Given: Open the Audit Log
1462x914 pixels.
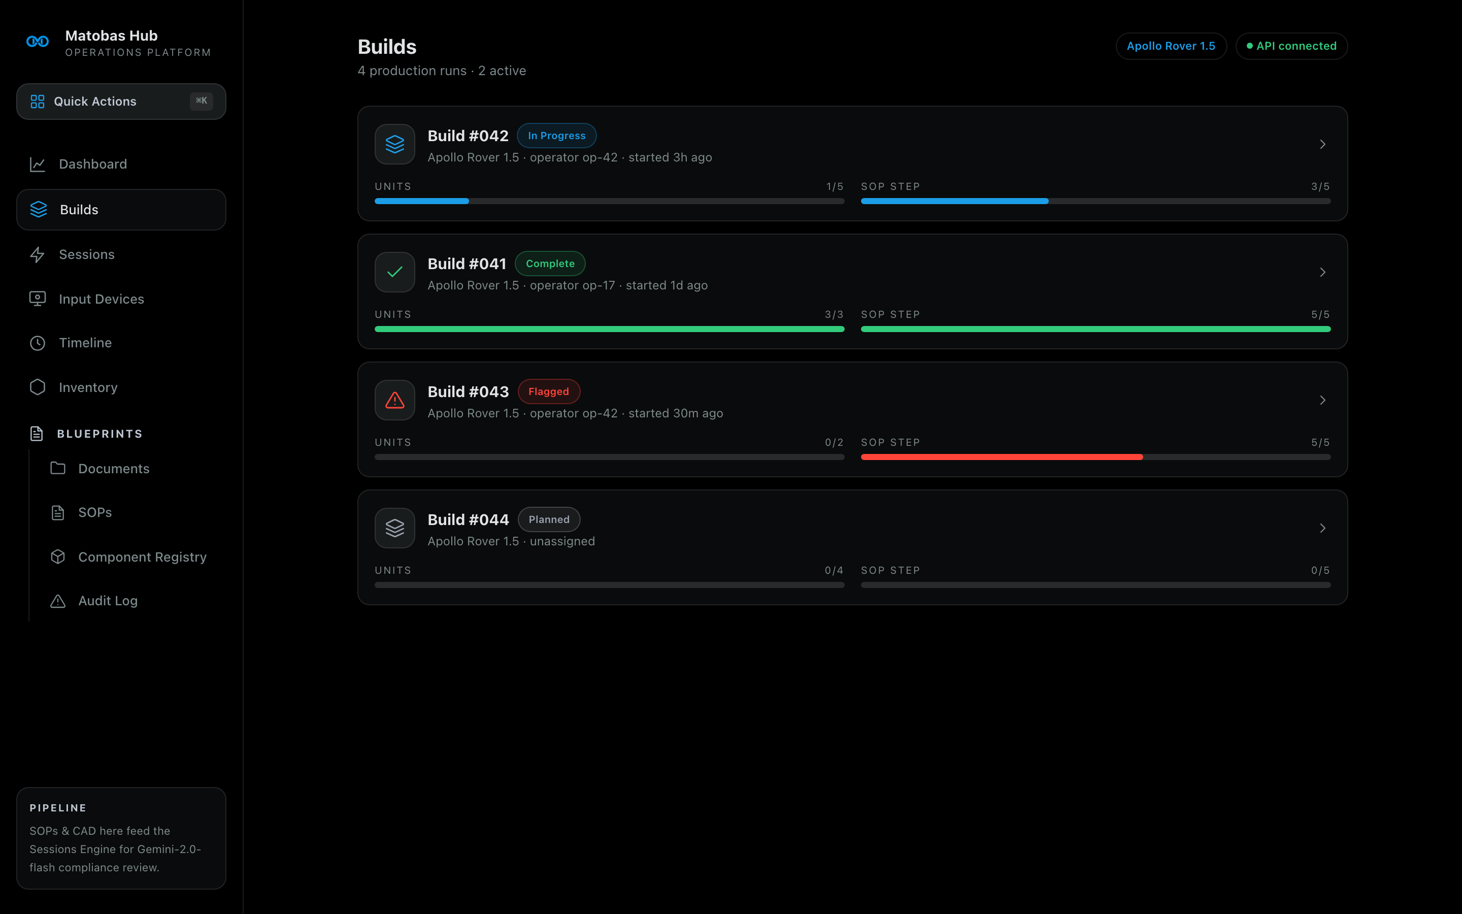Looking at the screenshot, I should point(130,601).
